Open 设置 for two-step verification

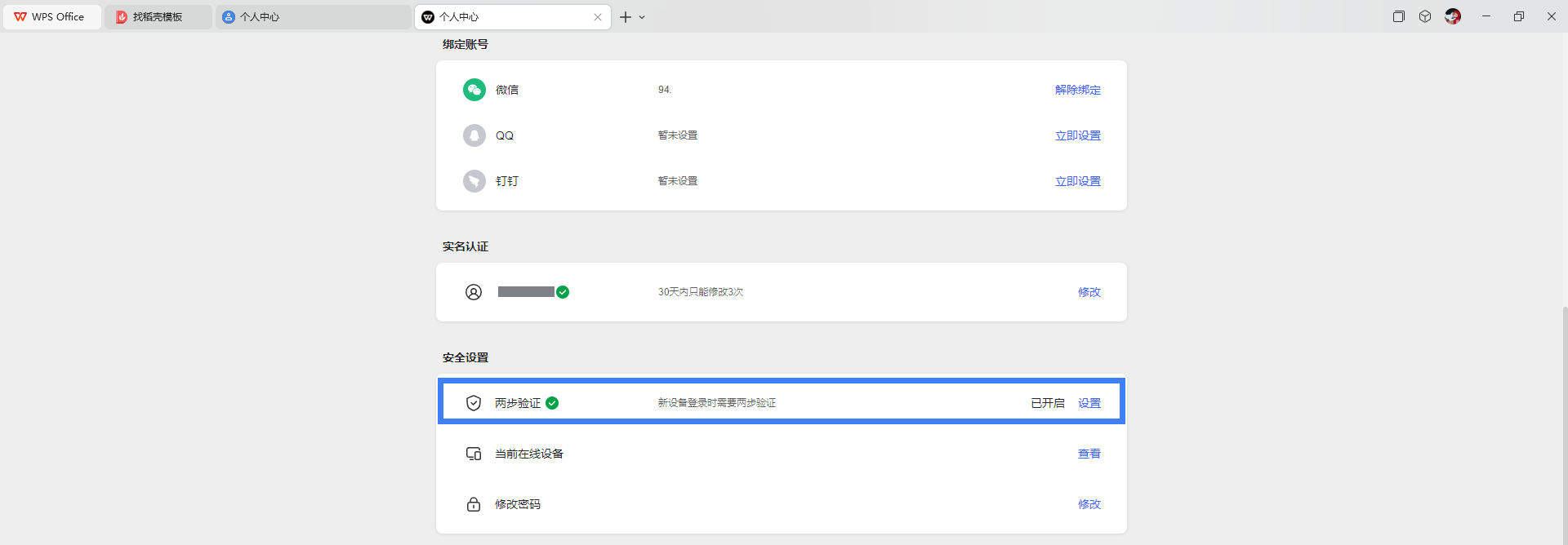coord(1089,403)
